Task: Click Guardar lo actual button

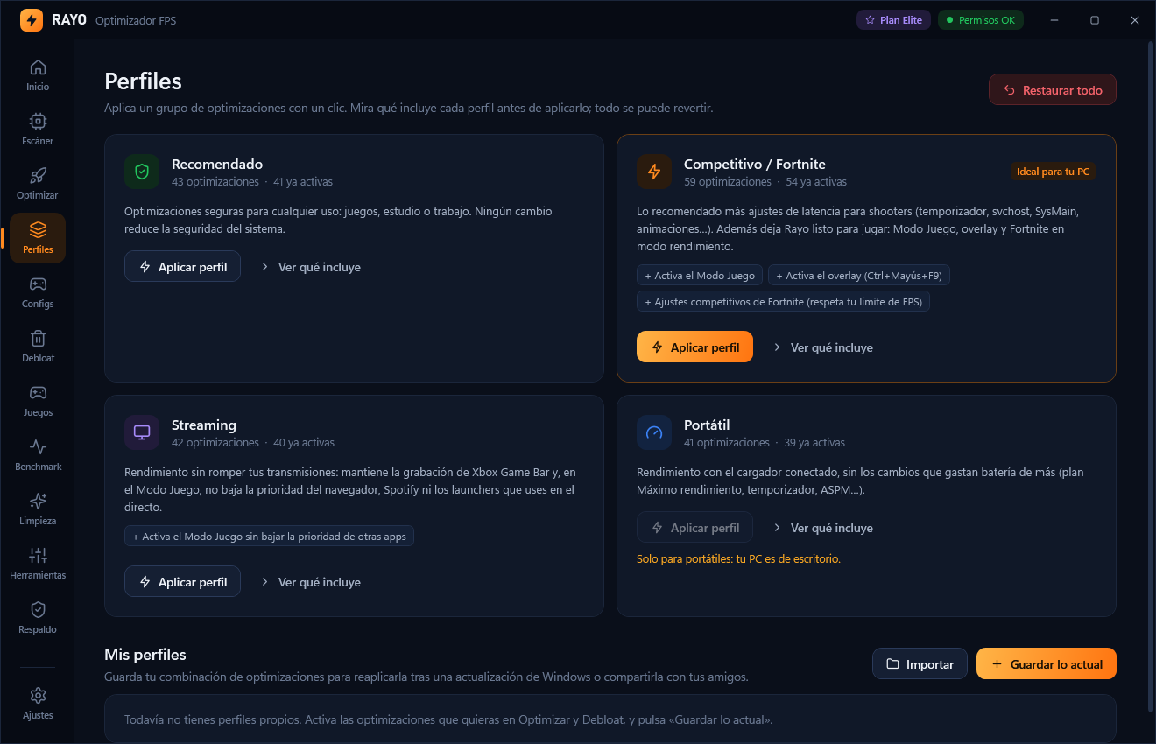Action: point(1047,663)
